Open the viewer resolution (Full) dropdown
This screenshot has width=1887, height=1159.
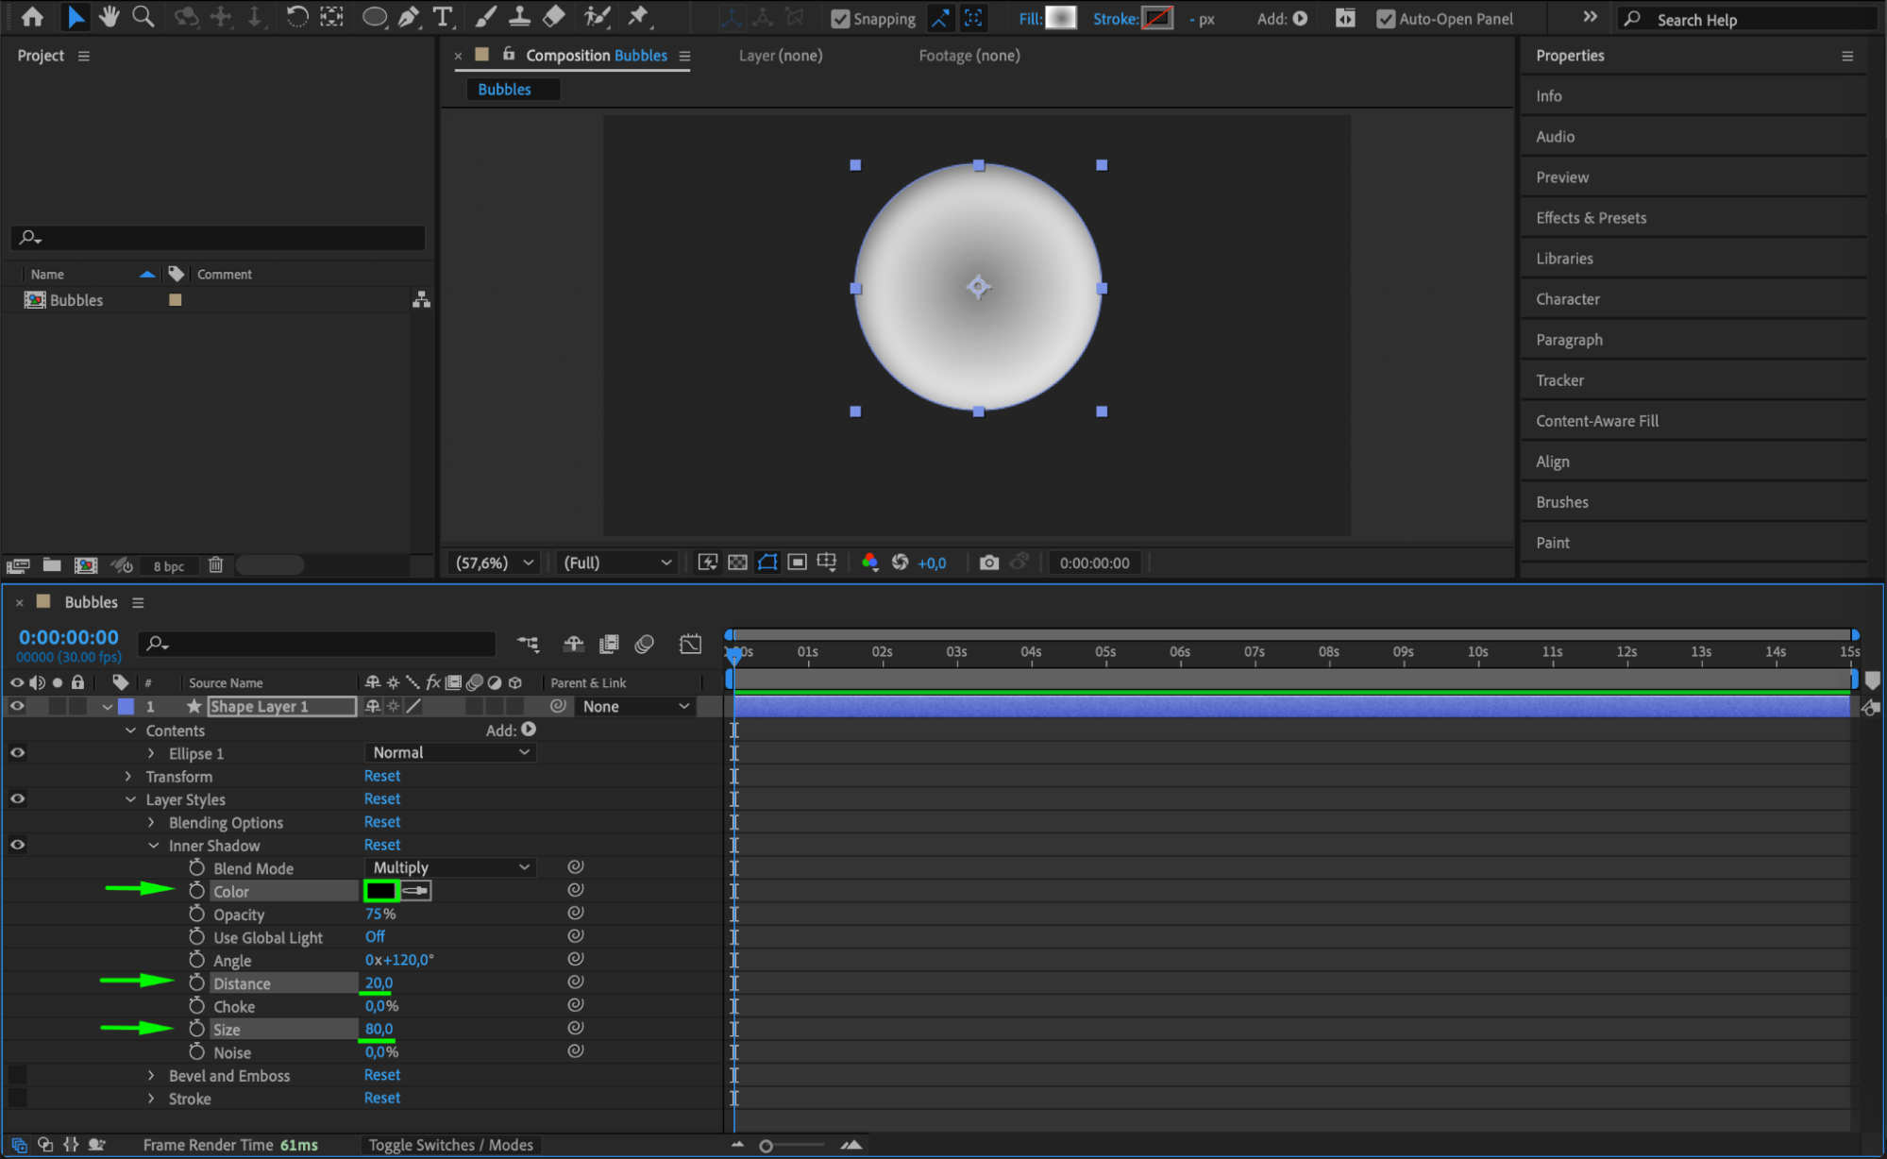(616, 563)
